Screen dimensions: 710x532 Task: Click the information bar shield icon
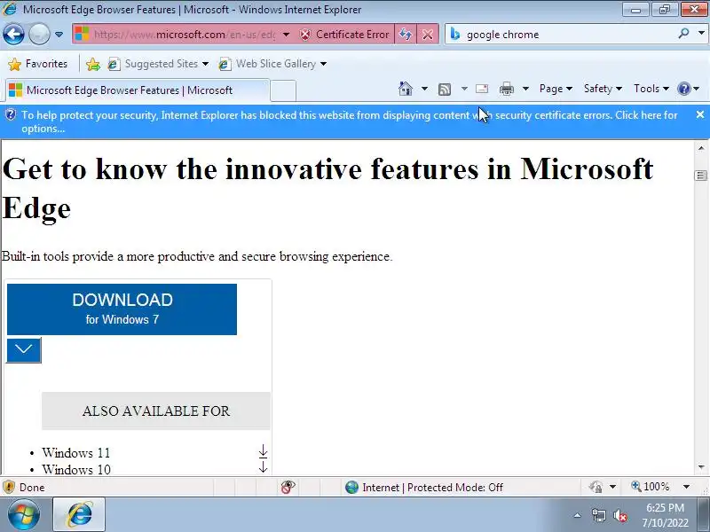(x=10, y=115)
